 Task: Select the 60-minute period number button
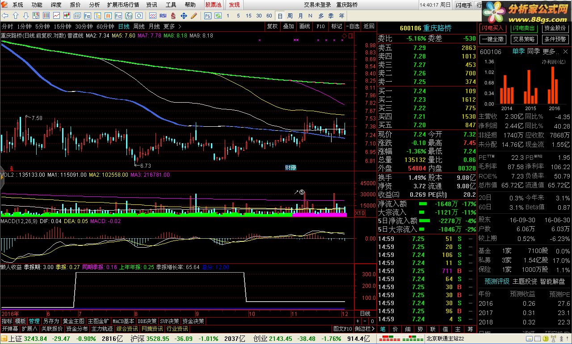click(269, 16)
